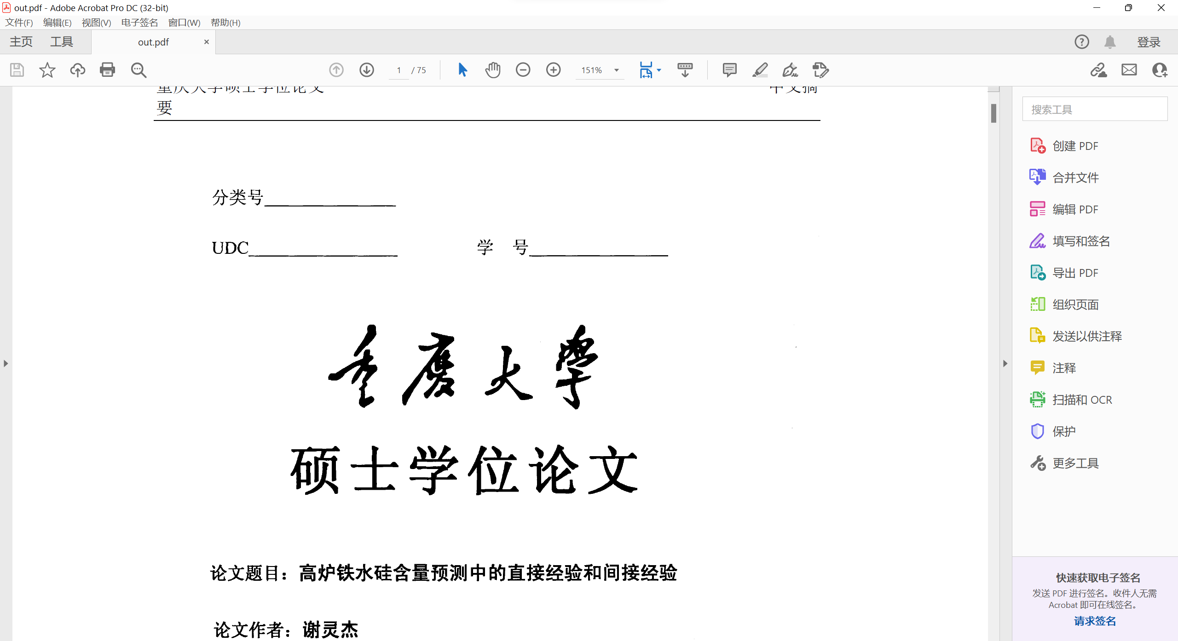1178x641 pixels.
Task: Open the find text magnifier
Action: tap(138, 70)
